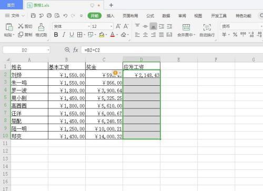Image resolution: width=263 pixels, height=191 pixels.
Task: Switch to the 数据 ribbon tab
Action: point(166,16)
